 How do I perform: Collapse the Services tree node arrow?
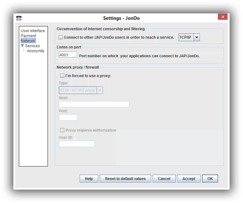click(23, 46)
